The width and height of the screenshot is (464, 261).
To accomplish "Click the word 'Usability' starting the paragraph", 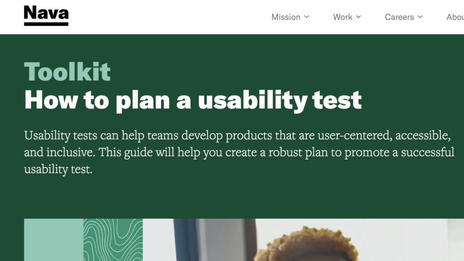I will coord(47,136).
